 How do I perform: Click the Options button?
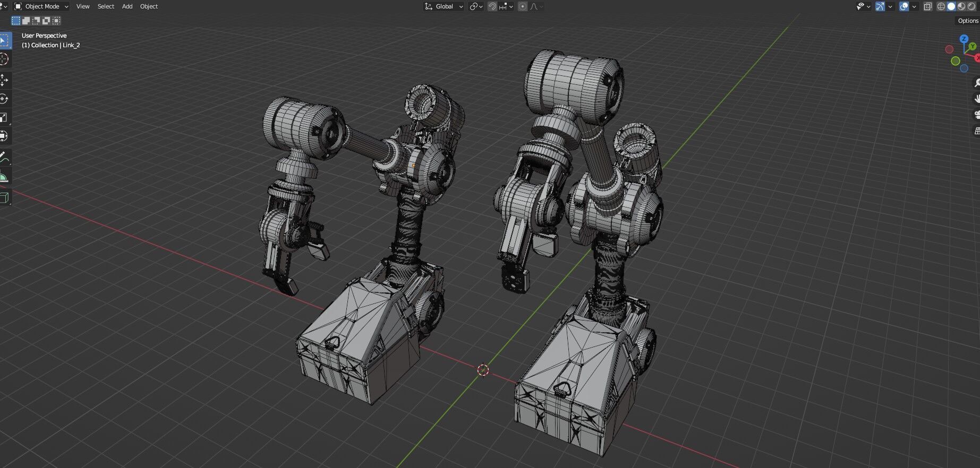click(968, 21)
